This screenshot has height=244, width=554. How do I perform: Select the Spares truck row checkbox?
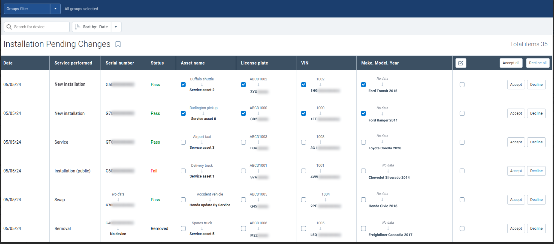pyautogui.click(x=462, y=228)
